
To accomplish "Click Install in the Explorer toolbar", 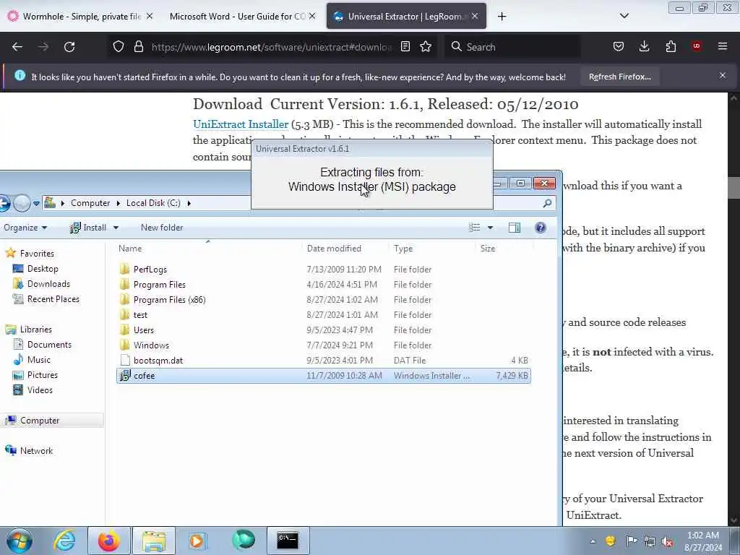I will pos(88,228).
